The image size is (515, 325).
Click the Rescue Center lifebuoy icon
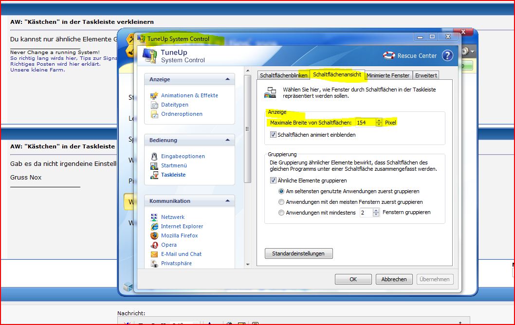pyautogui.click(x=389, y=55)
